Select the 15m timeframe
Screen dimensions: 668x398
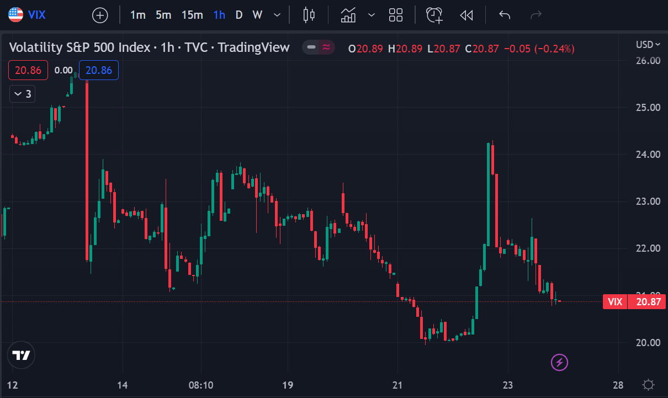click(192, 15)
